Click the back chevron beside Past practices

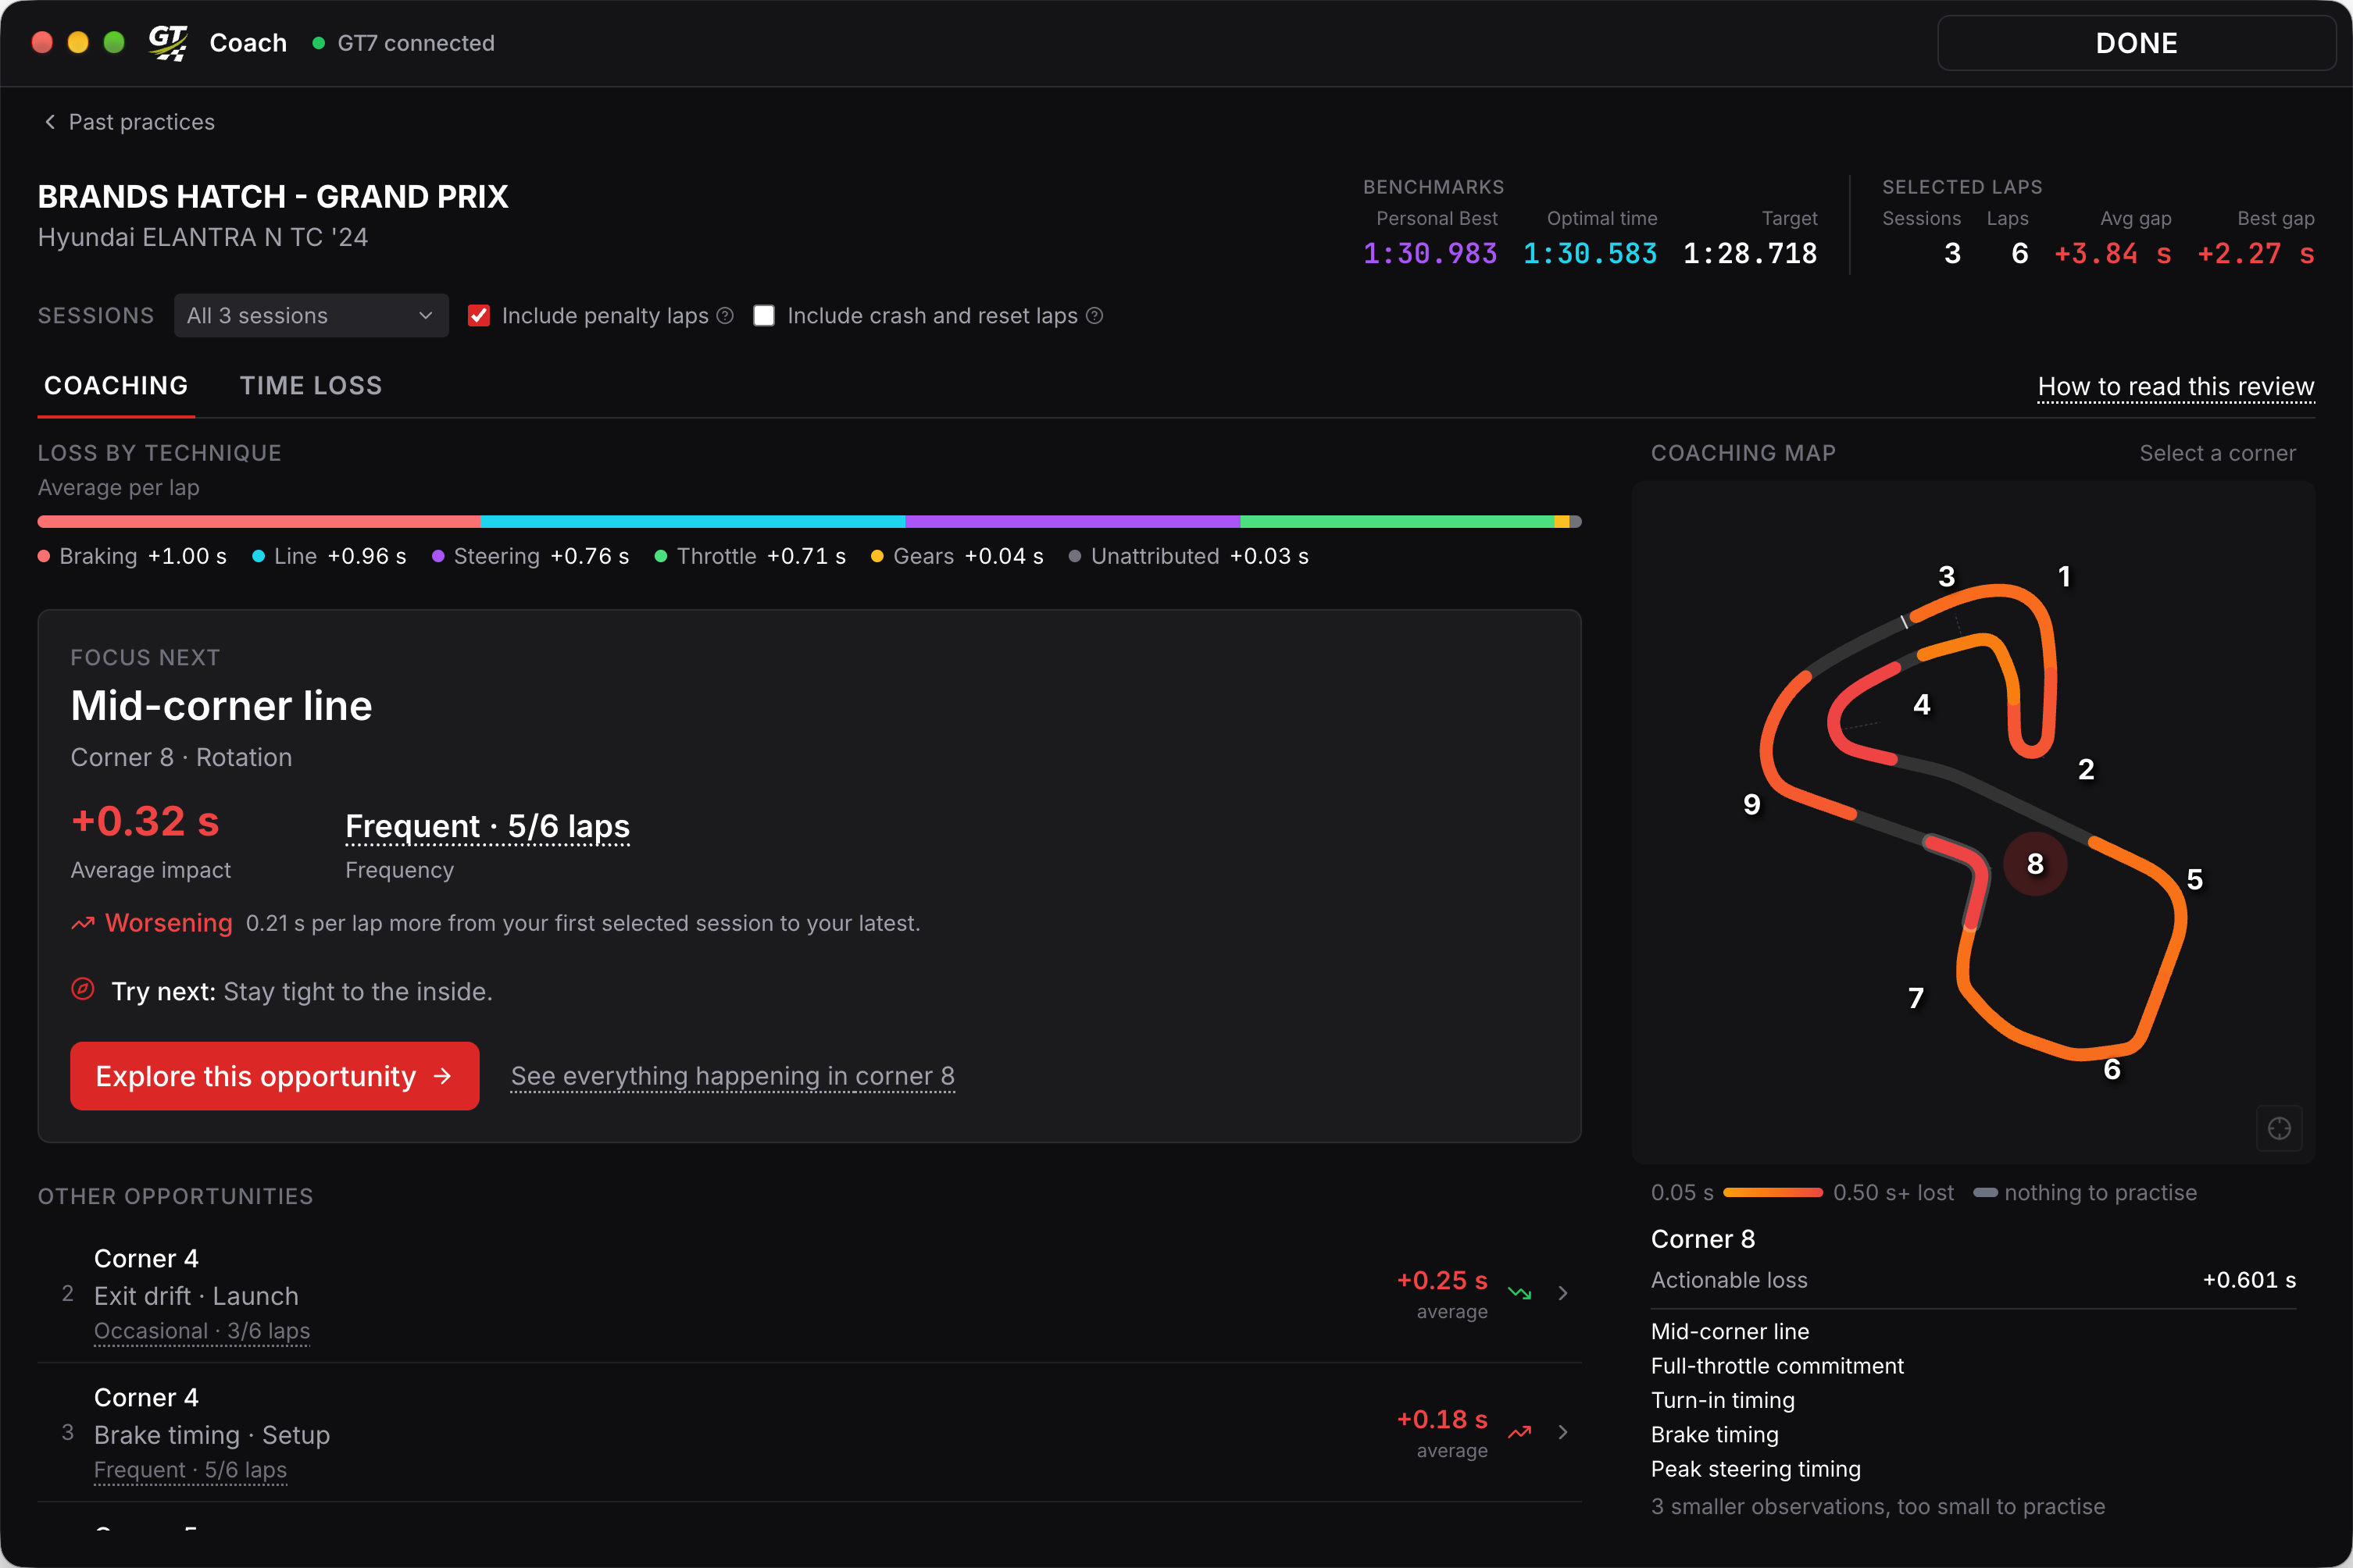tap(50, 122)
